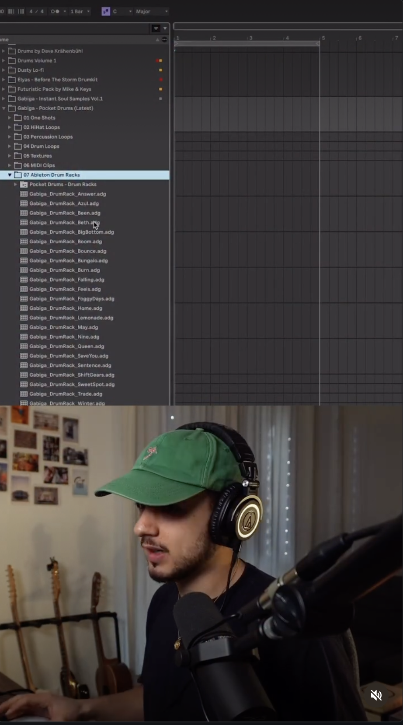
Task: Click the 04 Drum Loops folder icon
Action: [18, 146]
